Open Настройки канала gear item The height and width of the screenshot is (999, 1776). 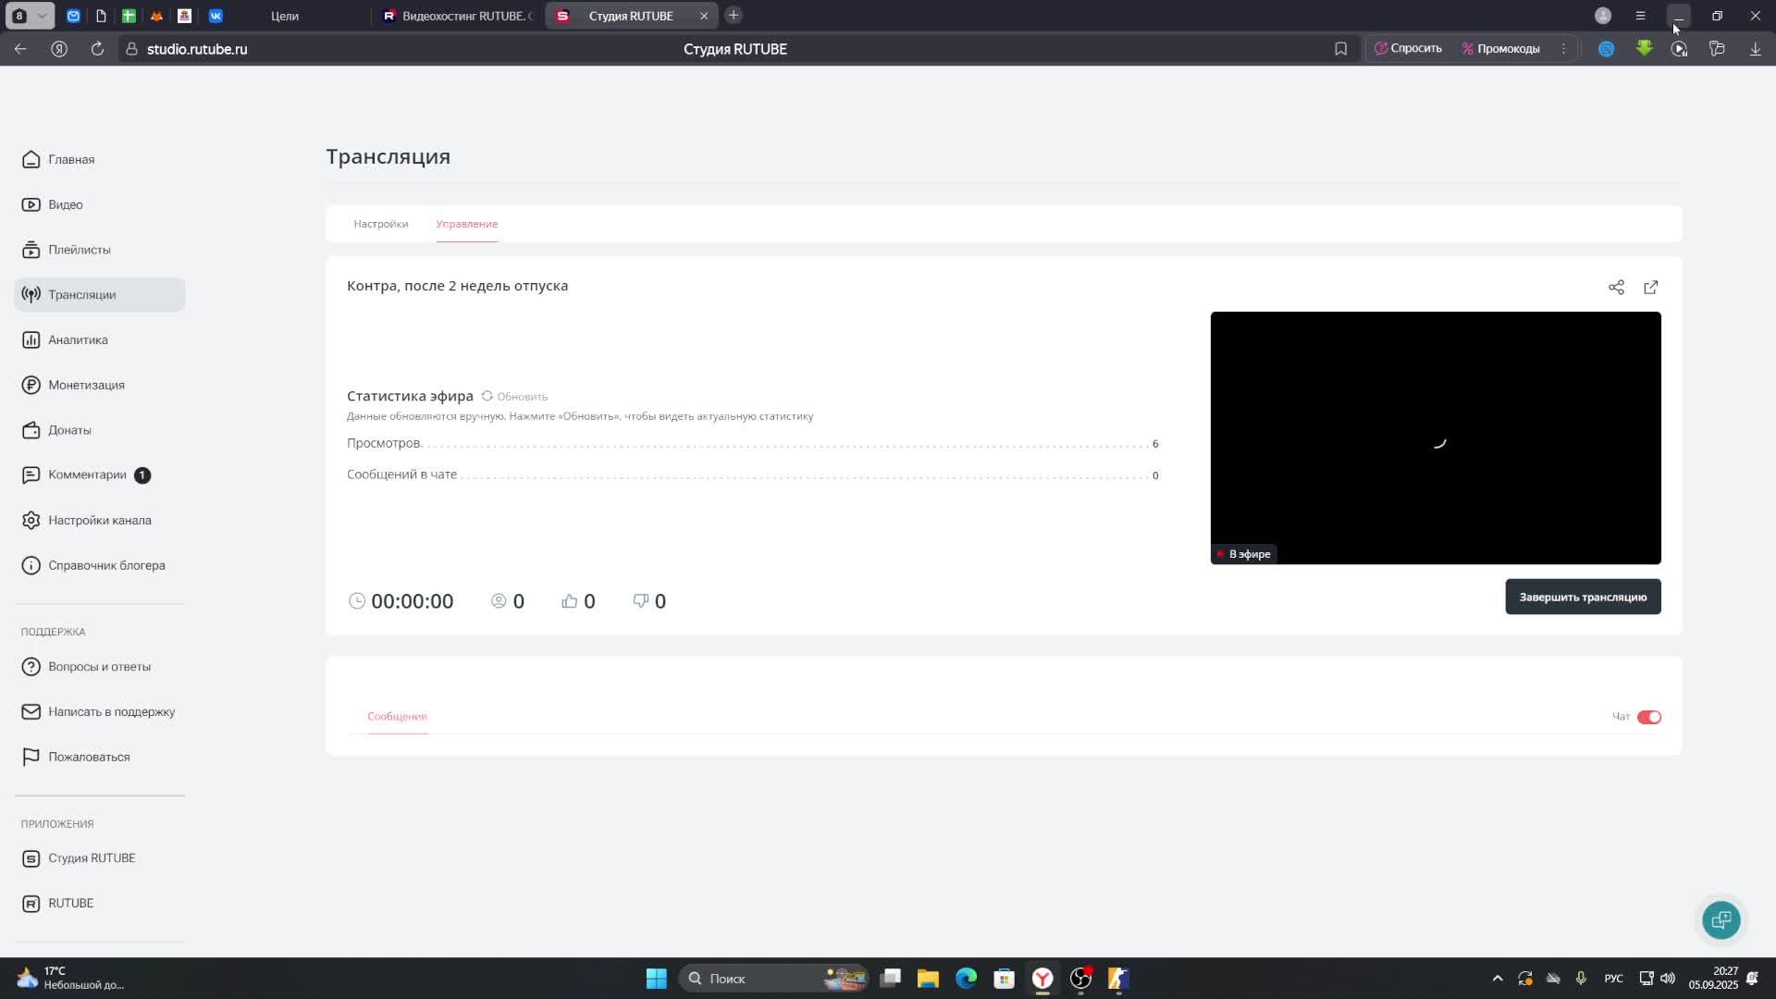coord(99,520)
